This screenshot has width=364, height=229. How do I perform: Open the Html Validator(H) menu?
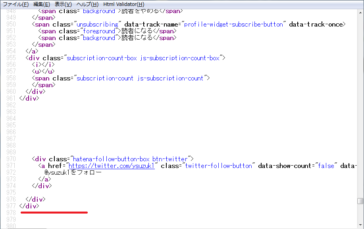[124, 4]
